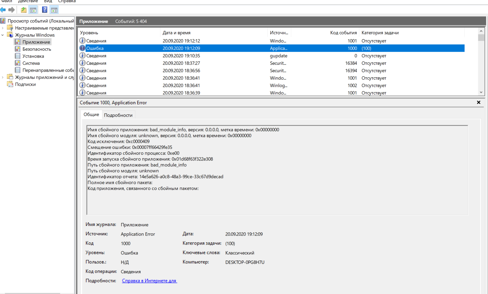Sort by the Дата и время column header
The height and width of the screenshot is (294, 488).
[x=214, y=33]
